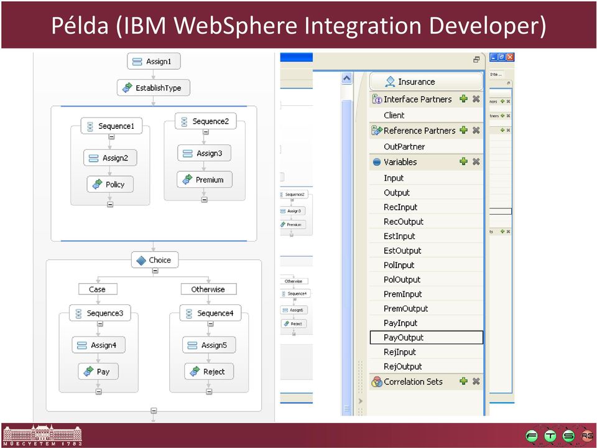Select the RecInput variable
Image resolution: width=597 pixels, height=448 pixels.
426,207
